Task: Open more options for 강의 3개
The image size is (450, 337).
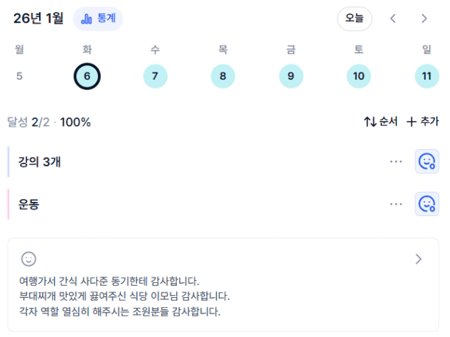Action: pos(396,162)
